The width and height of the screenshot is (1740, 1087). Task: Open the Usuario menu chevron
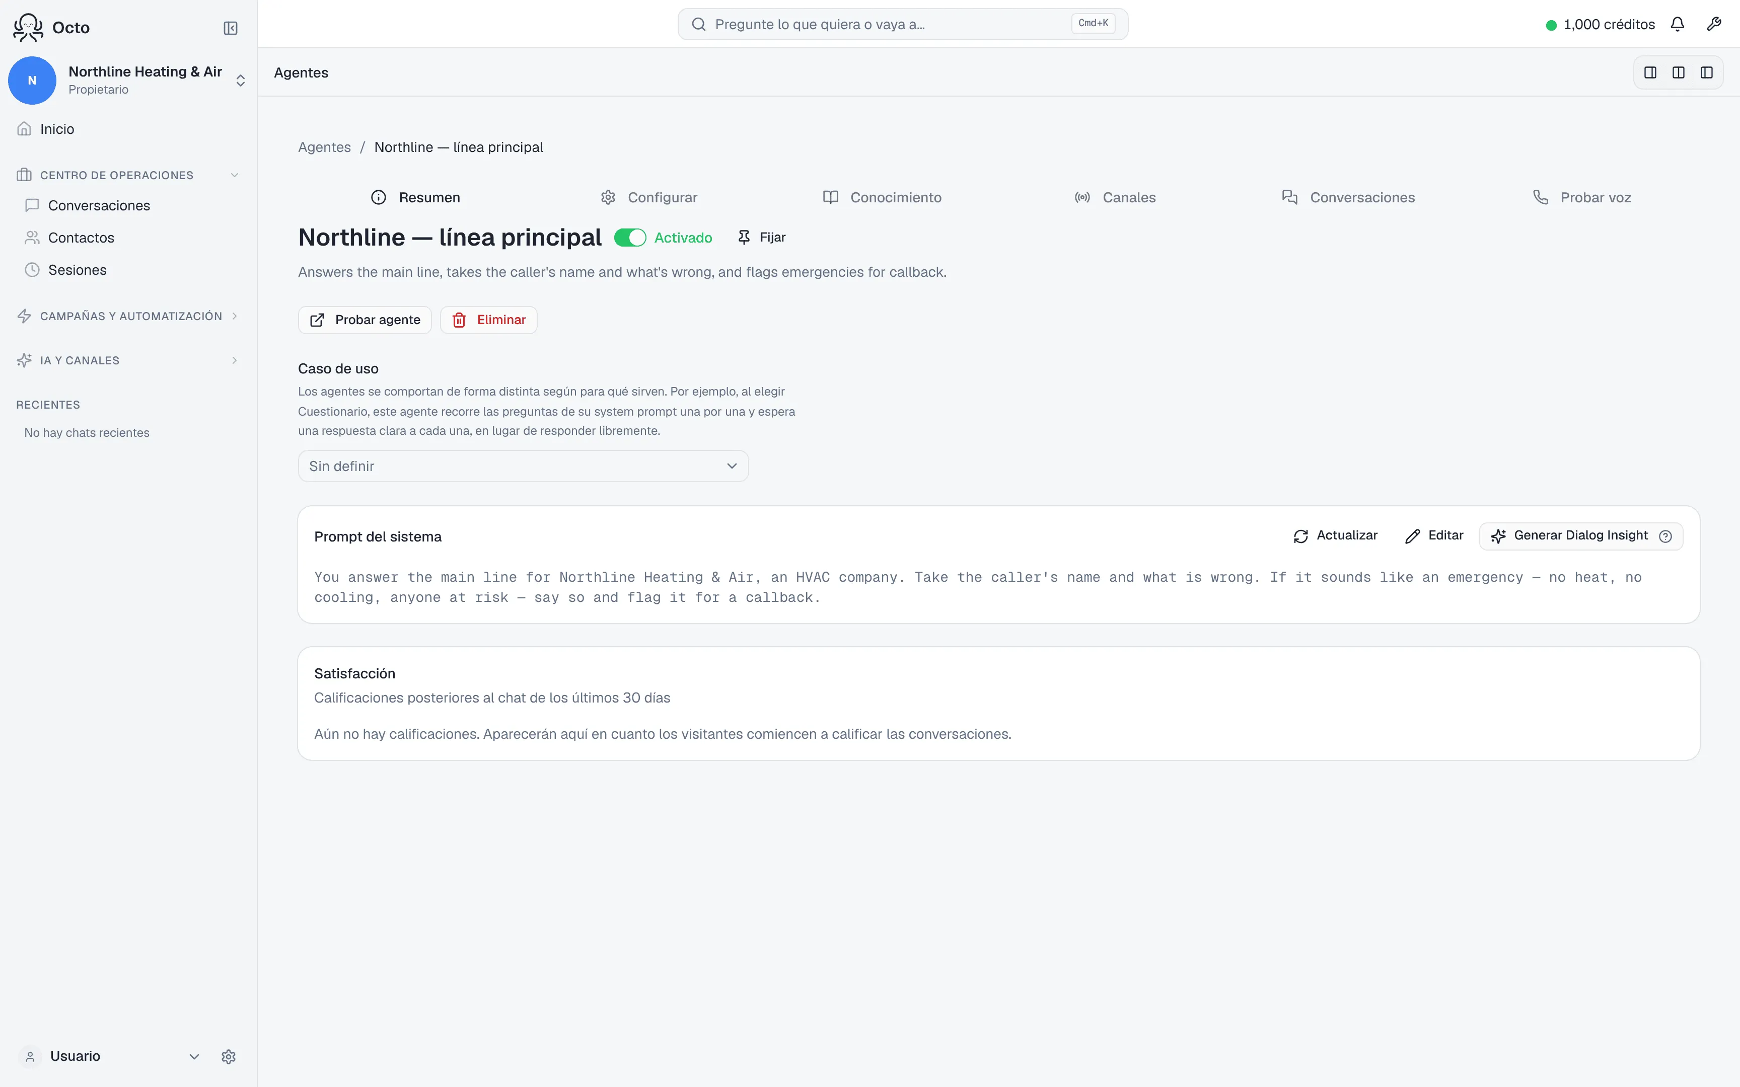tap(194, 1057)
